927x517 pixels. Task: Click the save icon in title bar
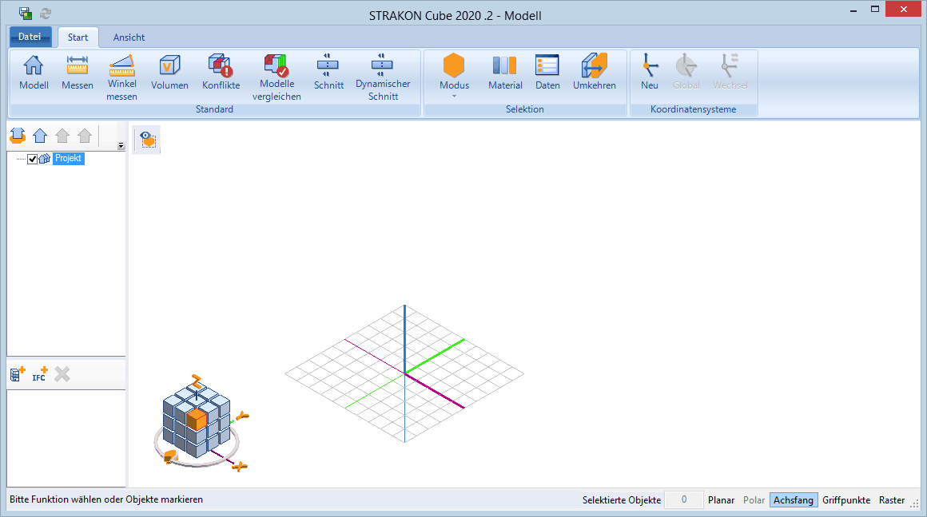[26, 13]
